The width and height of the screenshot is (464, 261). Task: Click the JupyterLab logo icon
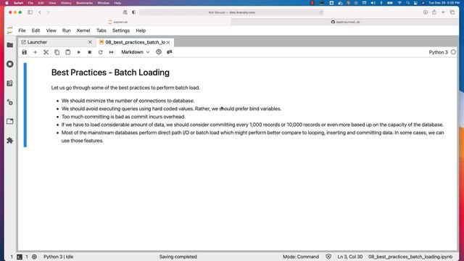coord(9,30)
